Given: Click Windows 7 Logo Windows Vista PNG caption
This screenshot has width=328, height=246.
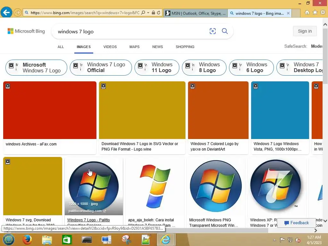Looking at the screenshot, I should [x=277, y=146].
